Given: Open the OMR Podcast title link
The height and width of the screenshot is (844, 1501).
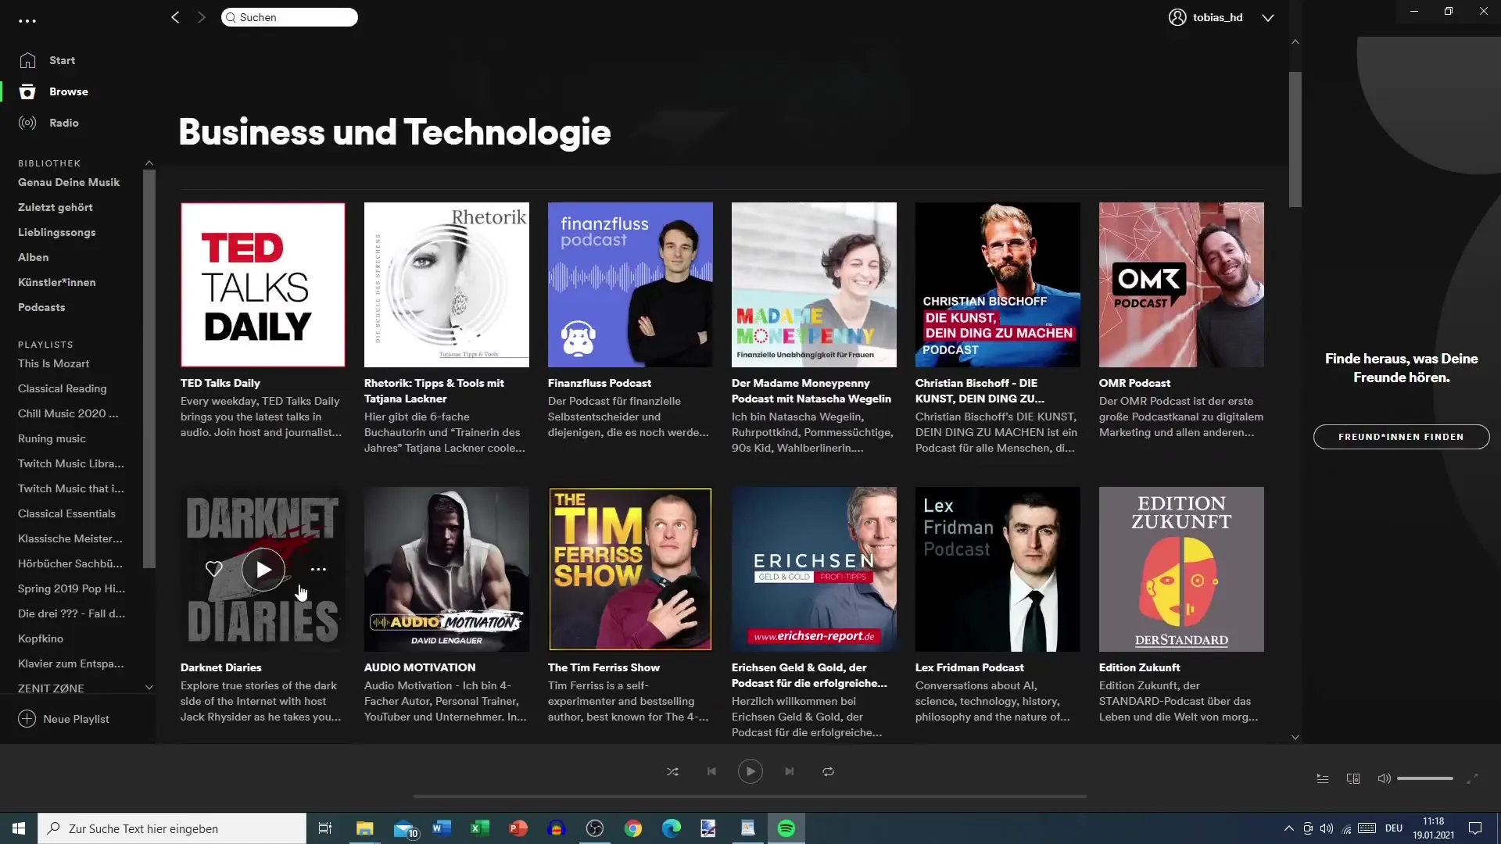Looking at the screenshot, I should click(1134, 383).
